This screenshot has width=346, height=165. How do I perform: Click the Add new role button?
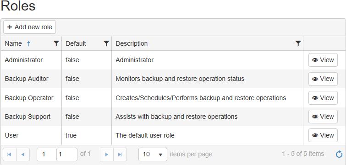click(30, 27)
